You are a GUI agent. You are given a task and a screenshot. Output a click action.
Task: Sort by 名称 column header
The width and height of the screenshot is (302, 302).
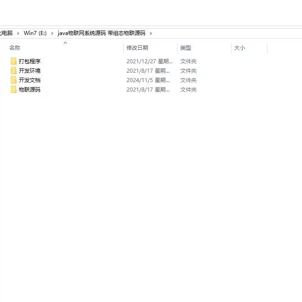tap(15, 48)
